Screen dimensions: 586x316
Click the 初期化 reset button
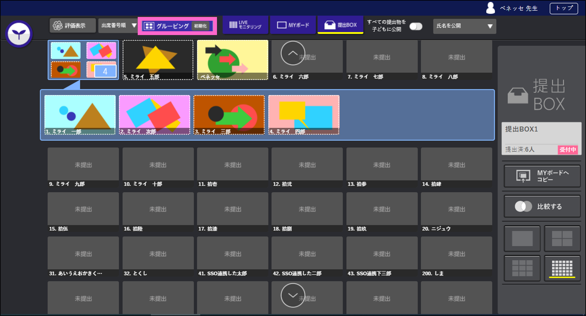click(200, 26)
